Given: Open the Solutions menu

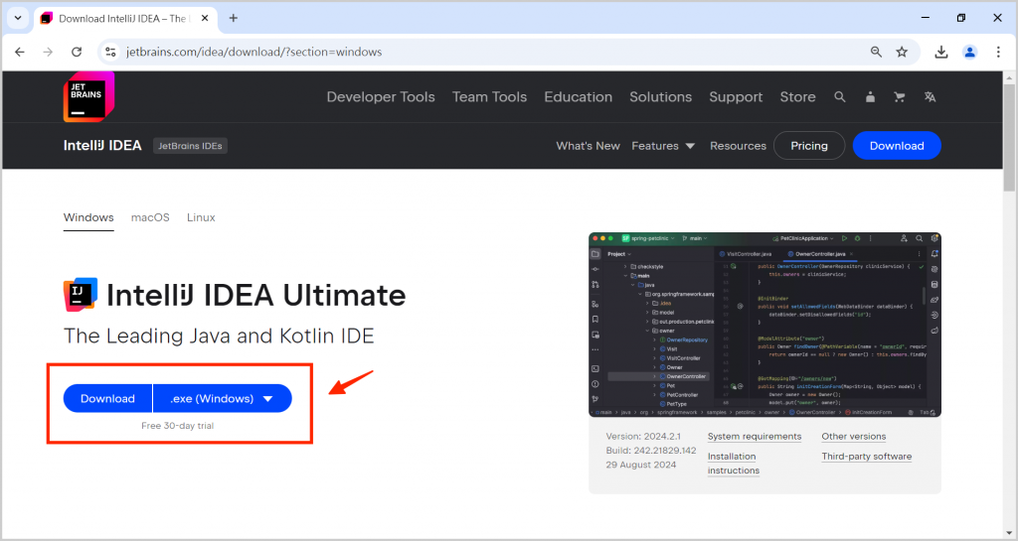Looking at the screenshot, I should [x=660, y=97].
